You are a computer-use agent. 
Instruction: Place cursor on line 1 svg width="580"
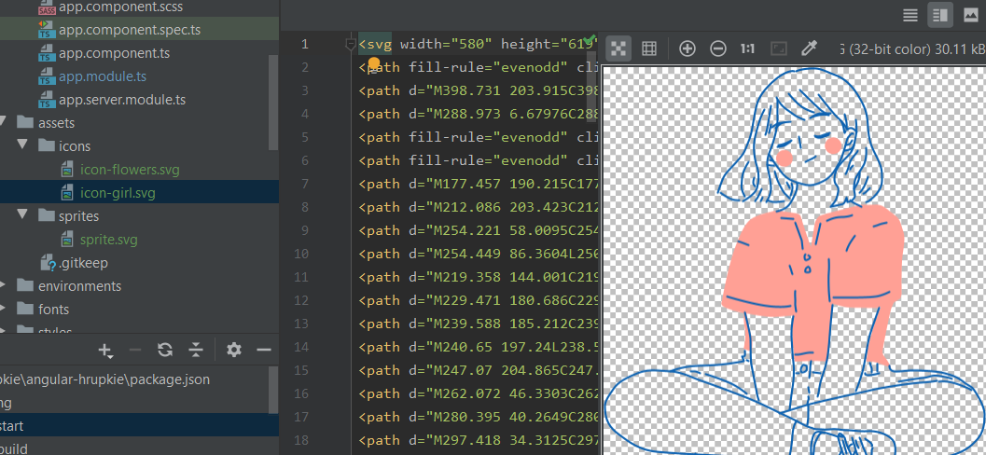pyautogui.click(x=446, y=44)
